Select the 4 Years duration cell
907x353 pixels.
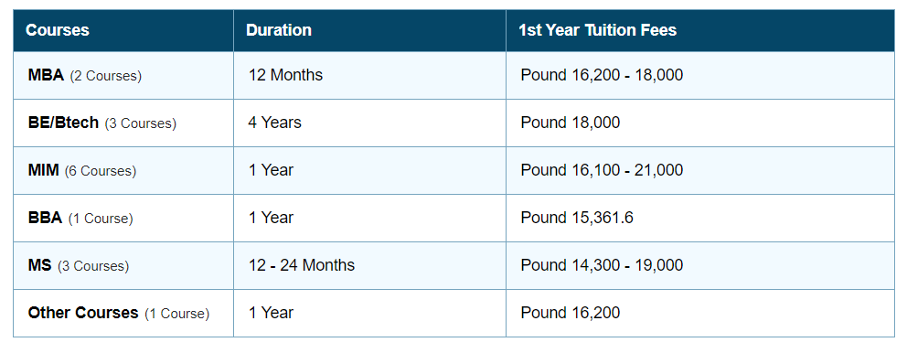pos(275,123)
